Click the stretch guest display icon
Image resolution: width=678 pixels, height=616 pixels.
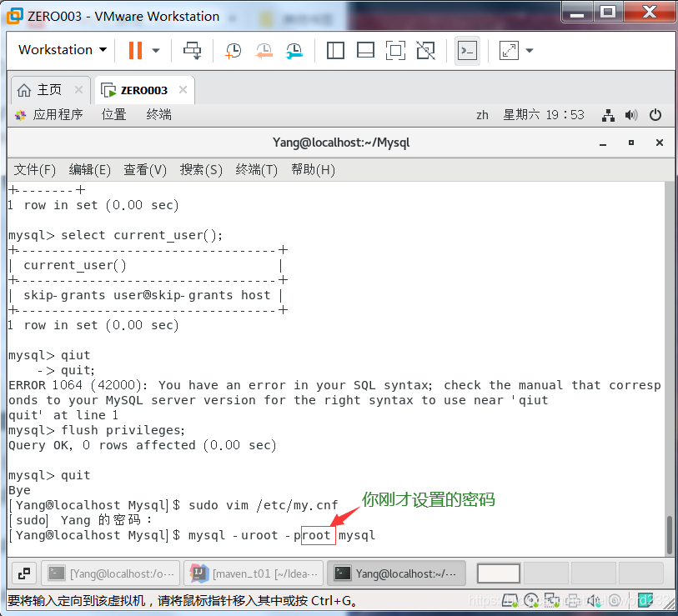tap(509, 51)
